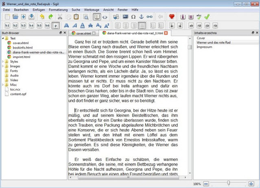260x188 pixels.
Task: Justify text alignment
Action: click(142, 26)
